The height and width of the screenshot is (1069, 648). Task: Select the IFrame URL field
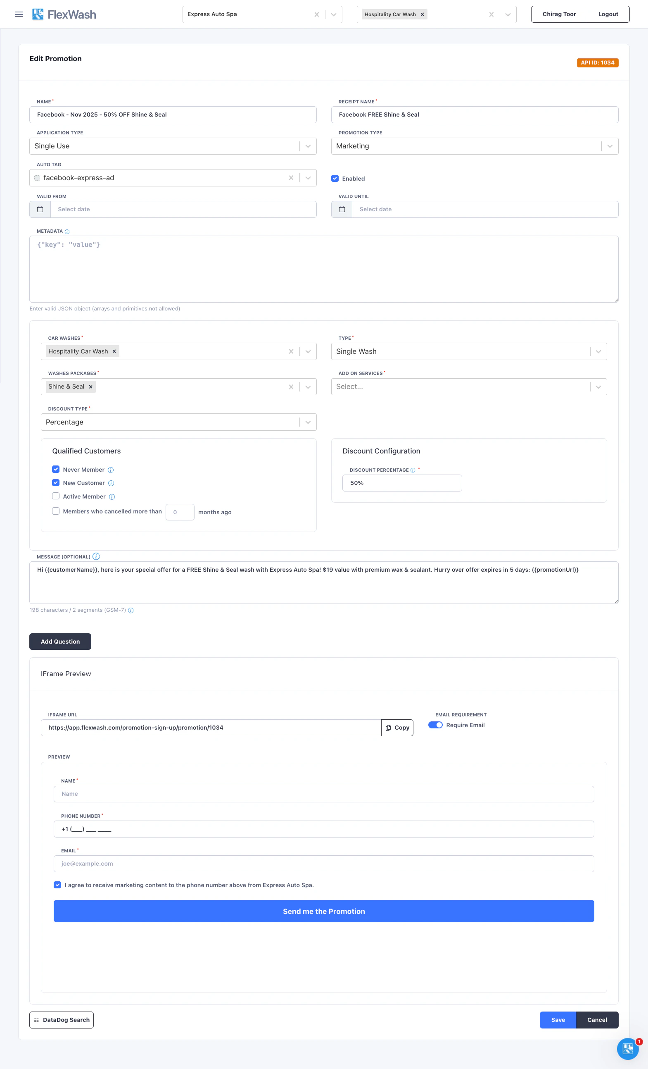click(211, 728)
